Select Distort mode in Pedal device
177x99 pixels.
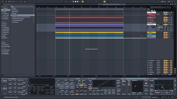[81, 85]
